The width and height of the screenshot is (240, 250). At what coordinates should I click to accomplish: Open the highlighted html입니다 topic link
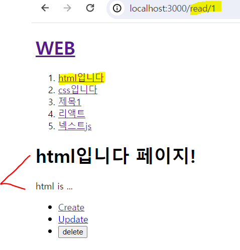coord(81,78)
